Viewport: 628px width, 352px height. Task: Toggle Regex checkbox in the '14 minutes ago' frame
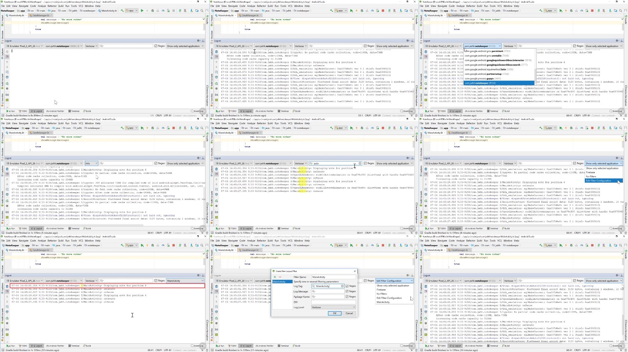[x=575, y=281]
